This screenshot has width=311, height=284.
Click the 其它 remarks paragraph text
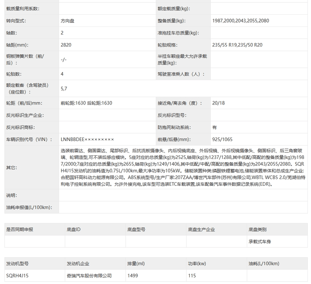[x=182, y=167]
